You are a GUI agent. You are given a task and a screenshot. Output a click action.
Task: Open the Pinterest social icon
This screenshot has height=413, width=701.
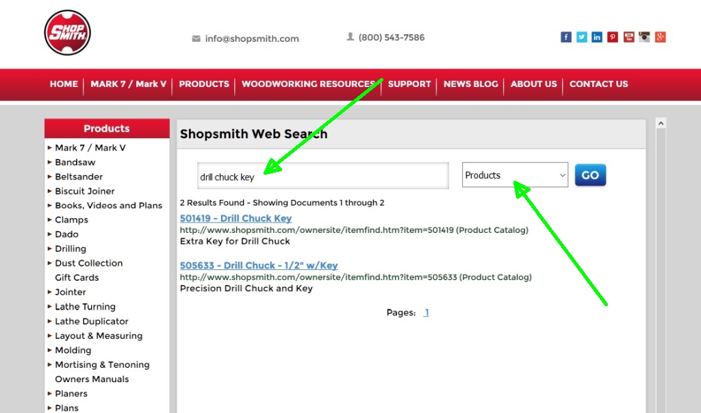click(x=613, y=37)
